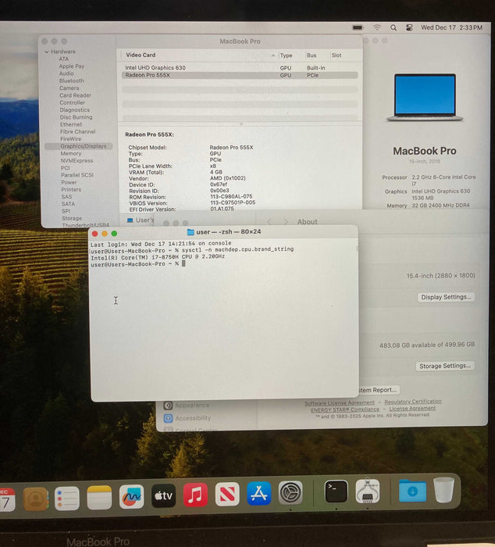Click System Settings gear in Dock
Viewport: 495px width, 547px height.
click(290, 492)
